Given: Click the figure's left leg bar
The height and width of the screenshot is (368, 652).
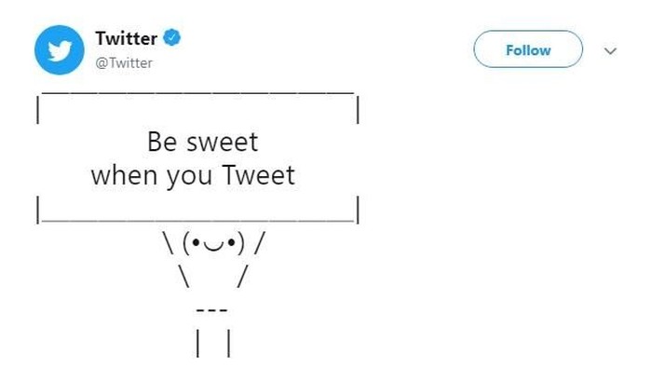Looking at the screenshot, I should click(x=197, y=344).
